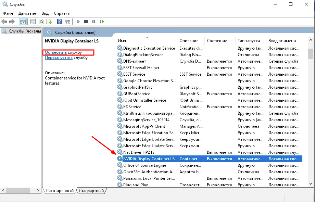The image size is (315, 202).
Task: Click gear icon of KDService row
Action: pyautogui.click(x=120, y=106)
